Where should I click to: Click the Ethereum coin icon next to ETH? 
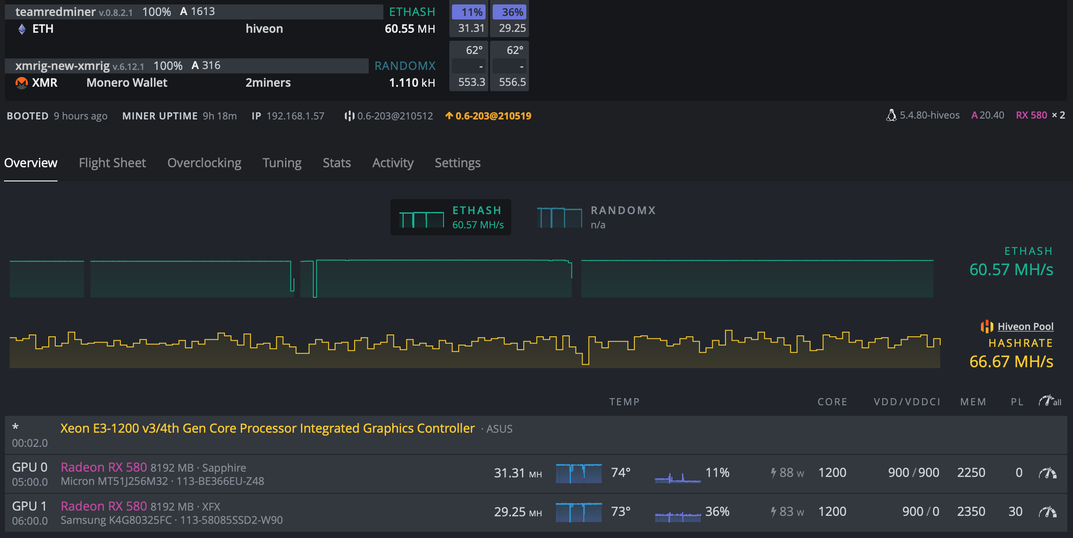[22, 29]
